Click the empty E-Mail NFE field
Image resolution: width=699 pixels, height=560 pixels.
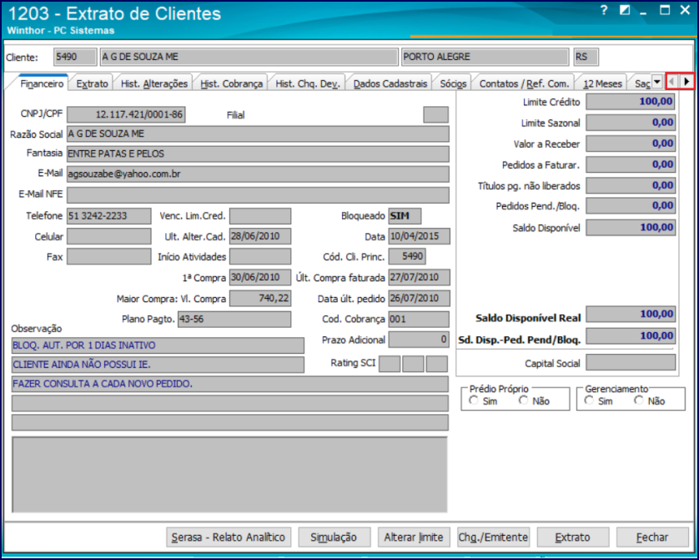coord(258,194)
